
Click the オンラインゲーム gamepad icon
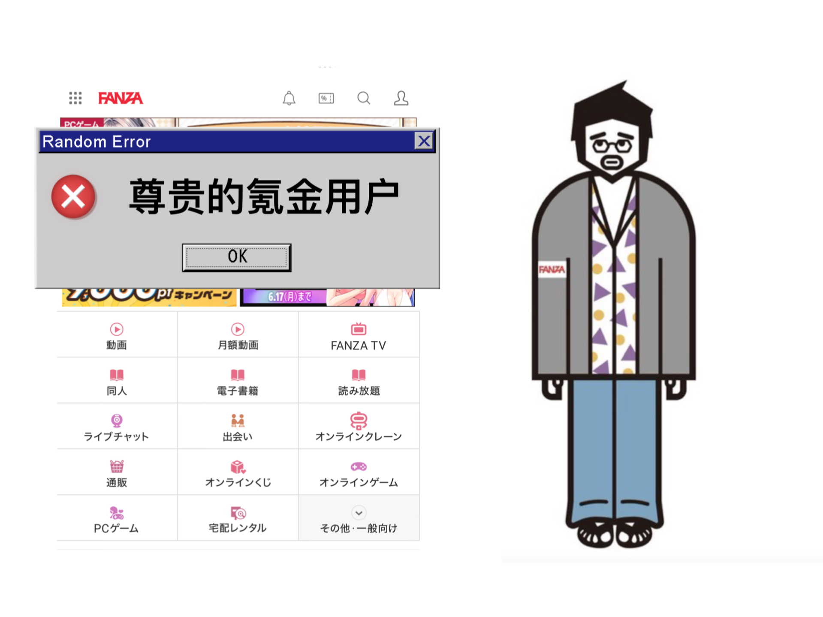pyautogui.click(x=359, y=467)
